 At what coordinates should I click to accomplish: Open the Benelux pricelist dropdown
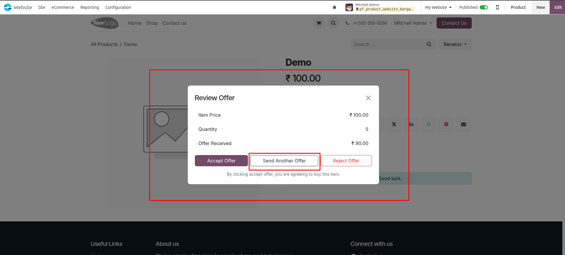tap(455, 44)
